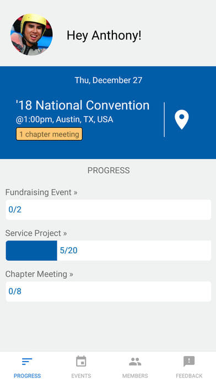Screen dimensions: 216x383
Task: Click the Fundraising Event 0/2 progress bar
Action: [x=109, y=210]
